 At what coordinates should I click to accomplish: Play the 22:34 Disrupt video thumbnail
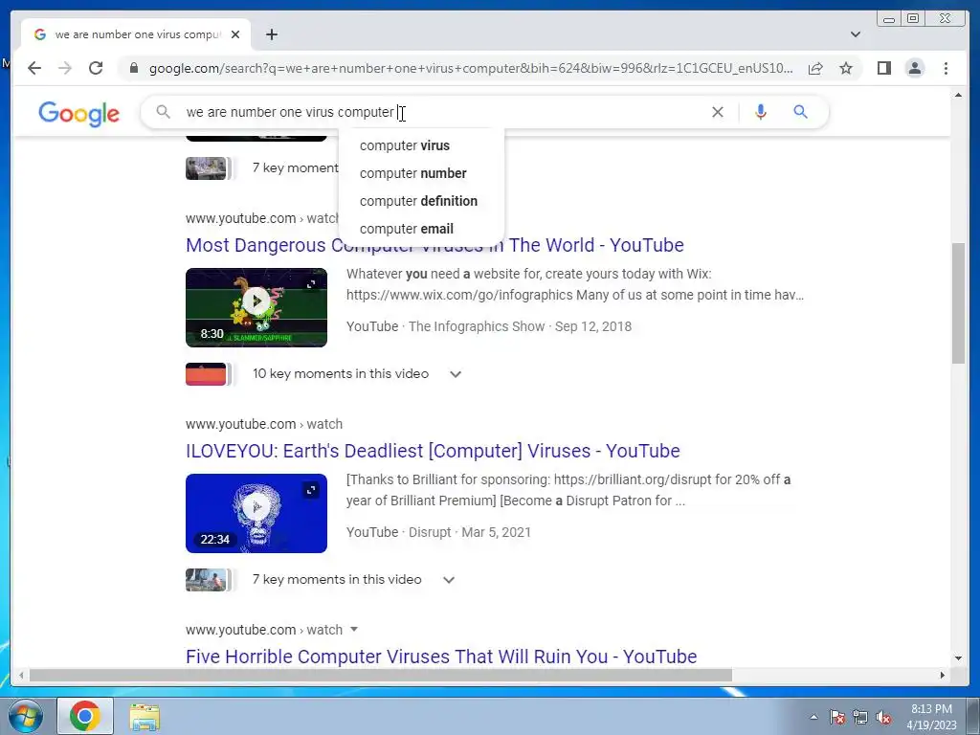click(x=256, y=513)
